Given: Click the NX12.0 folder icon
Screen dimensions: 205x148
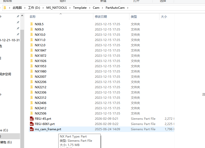Looking at the screenshot, I should [x=32, y=45].
